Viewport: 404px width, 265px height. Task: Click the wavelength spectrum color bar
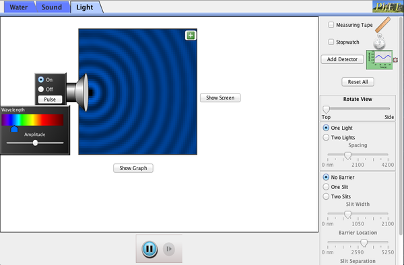(32, 120)
